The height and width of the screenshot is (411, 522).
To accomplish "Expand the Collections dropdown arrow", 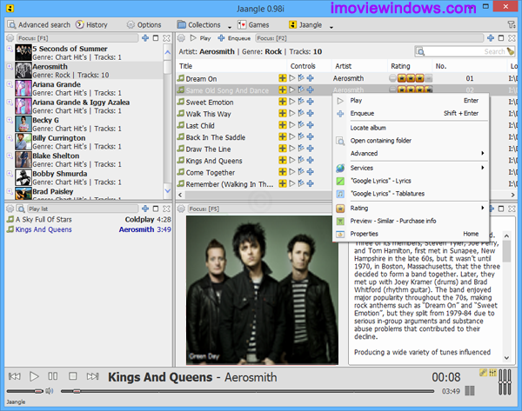I will click(230, 27).
